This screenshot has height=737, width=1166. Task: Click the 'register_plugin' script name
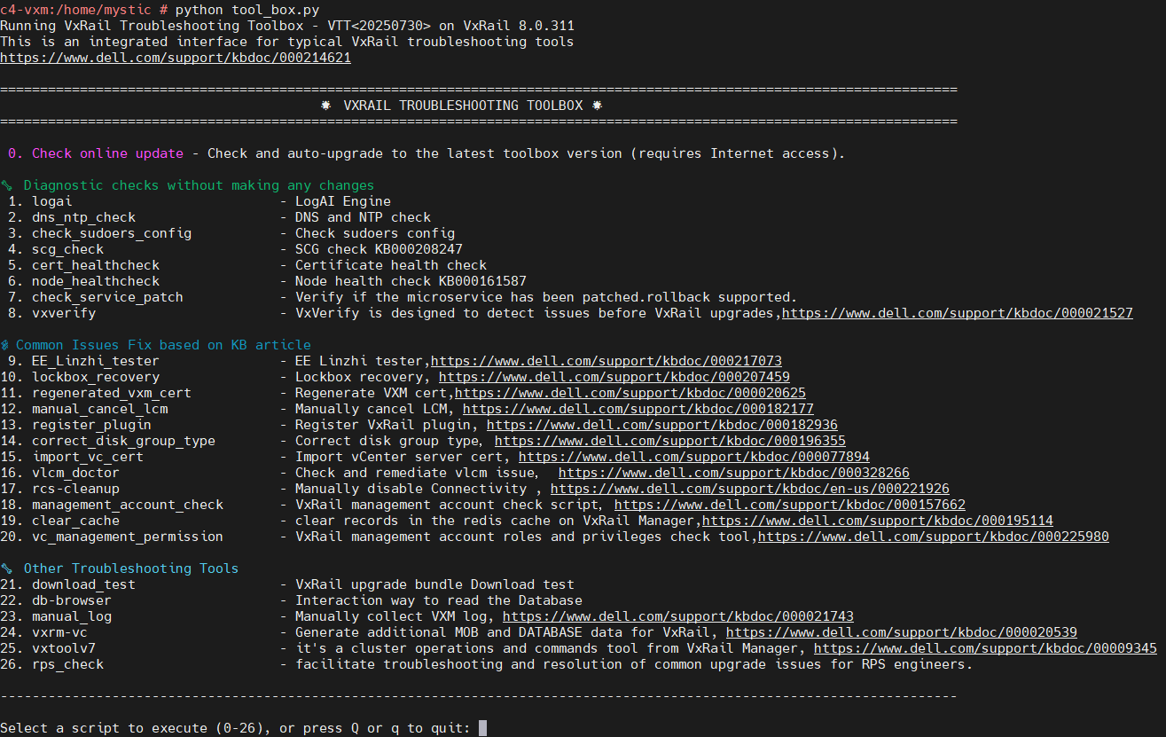tap(91, 425)
